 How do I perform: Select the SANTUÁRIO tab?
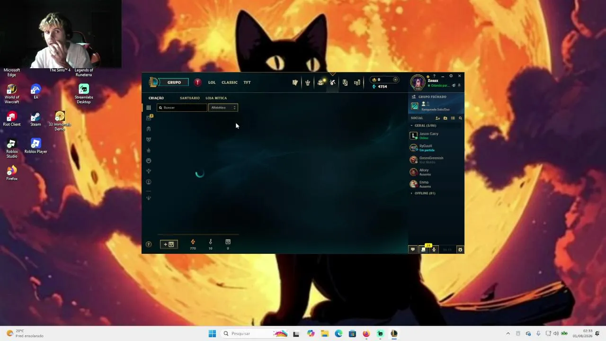(190, 98)
